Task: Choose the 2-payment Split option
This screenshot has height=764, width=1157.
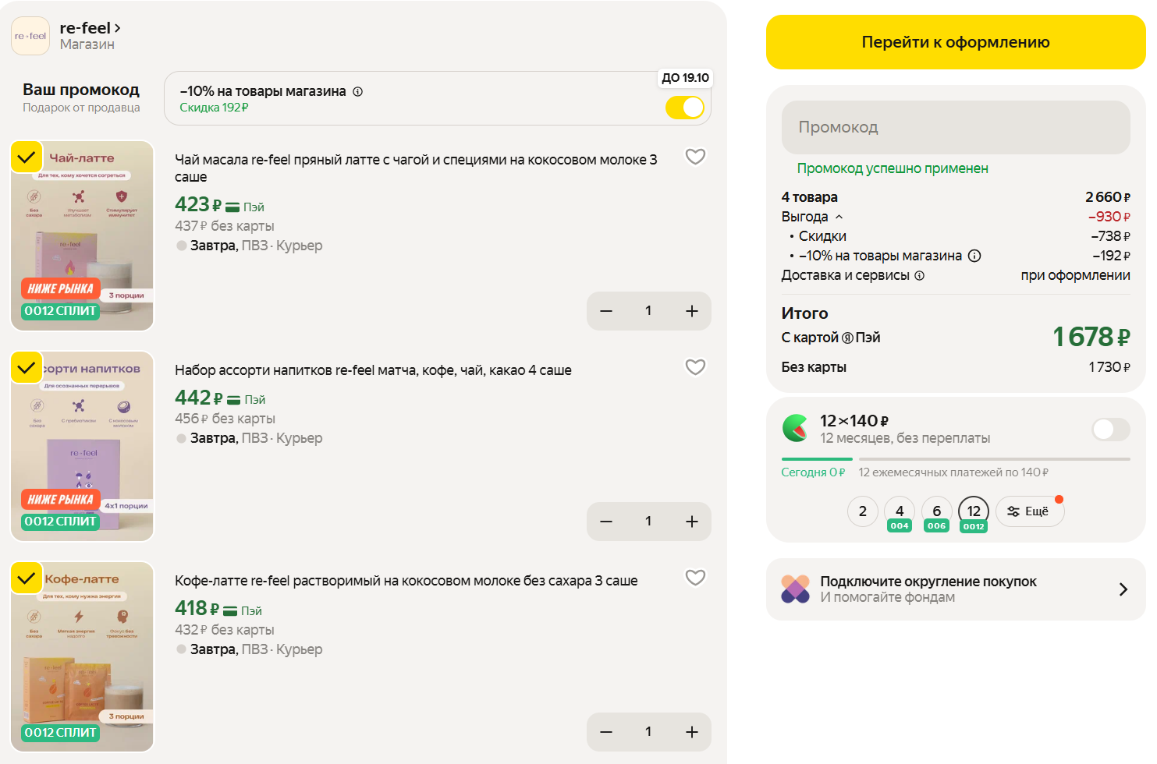Action: [x=862, y=511]
